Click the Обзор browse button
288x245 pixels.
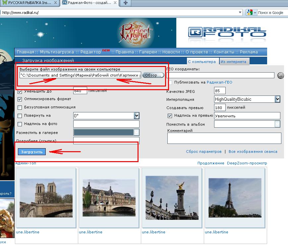(x=153, y=75)
